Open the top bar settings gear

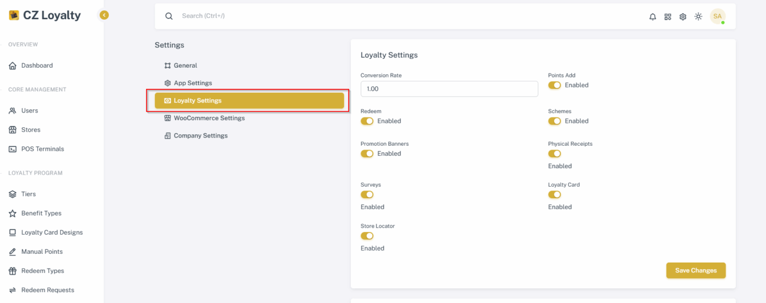pos(683,17)
